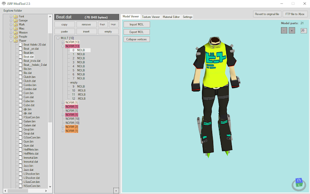Collapse the highlighted pink NORM [13] node
Image resolution: width=310 pixels, height=194 pixels.
click(62, 46)
